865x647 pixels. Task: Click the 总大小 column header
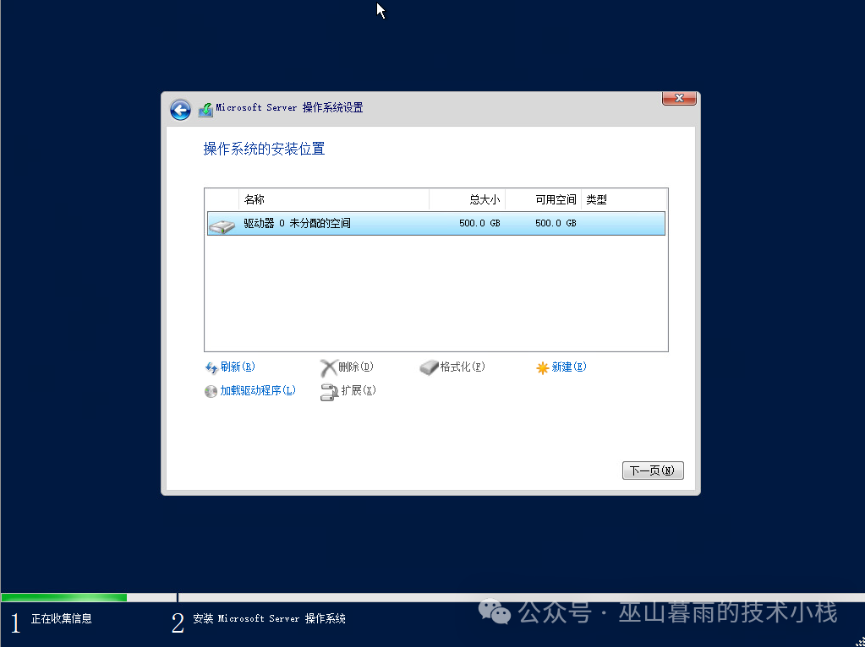(485, 200)
